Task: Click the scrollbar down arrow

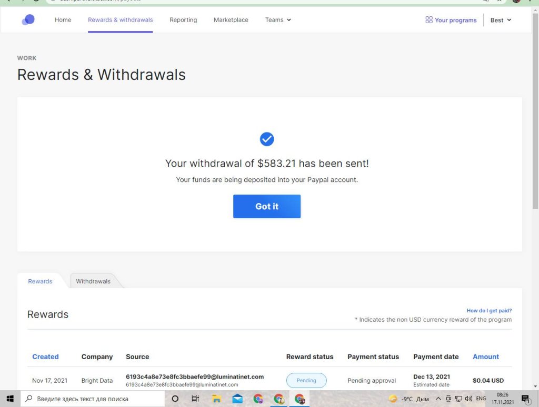Action: (535, 386)
